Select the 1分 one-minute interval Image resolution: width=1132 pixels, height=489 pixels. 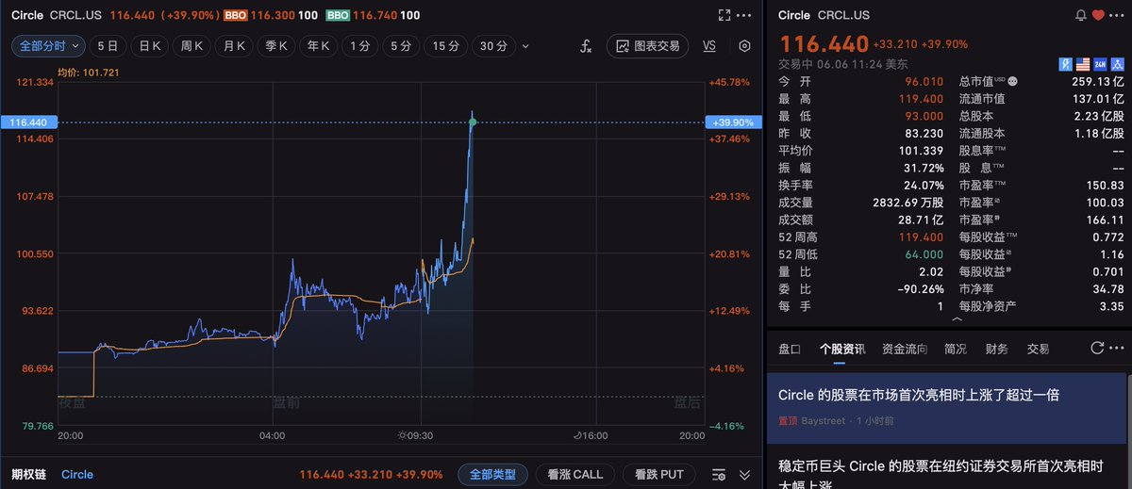pos(359,45)
